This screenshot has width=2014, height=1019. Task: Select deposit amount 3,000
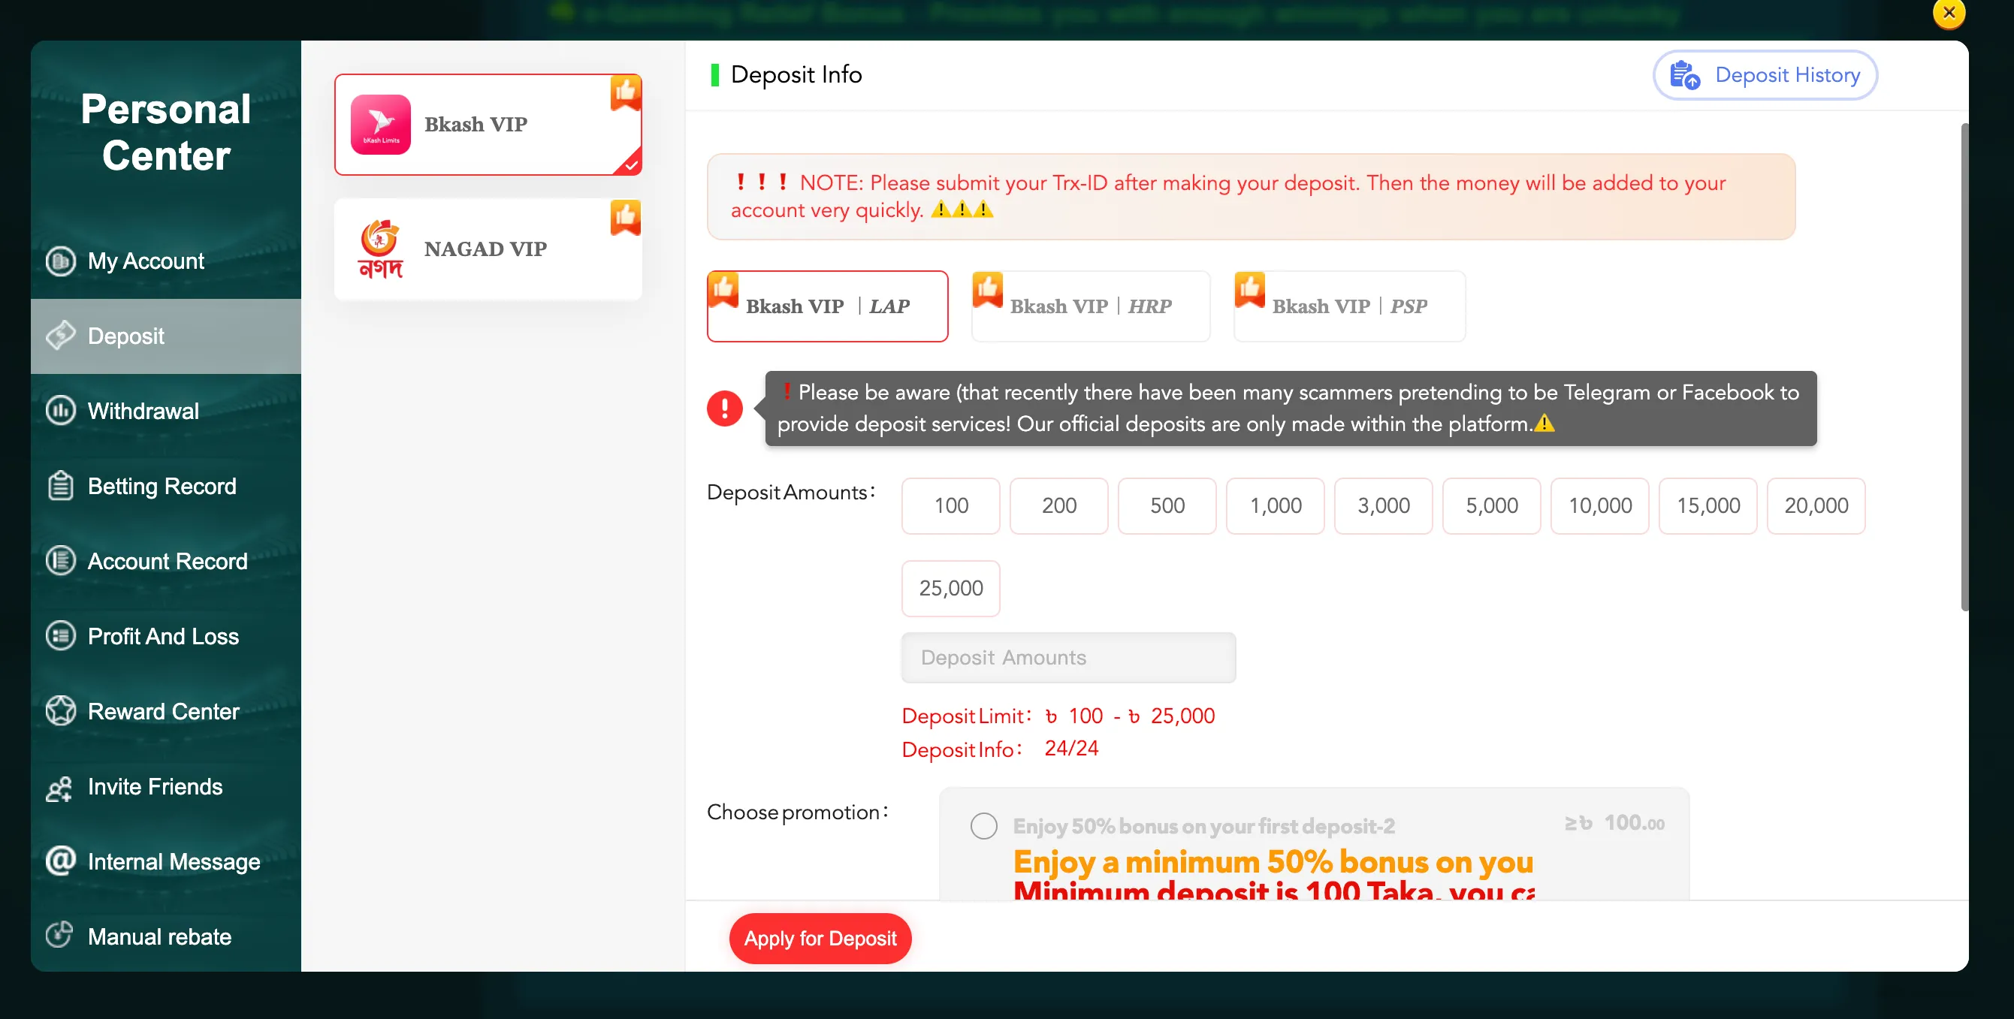tap(1383, 505)
